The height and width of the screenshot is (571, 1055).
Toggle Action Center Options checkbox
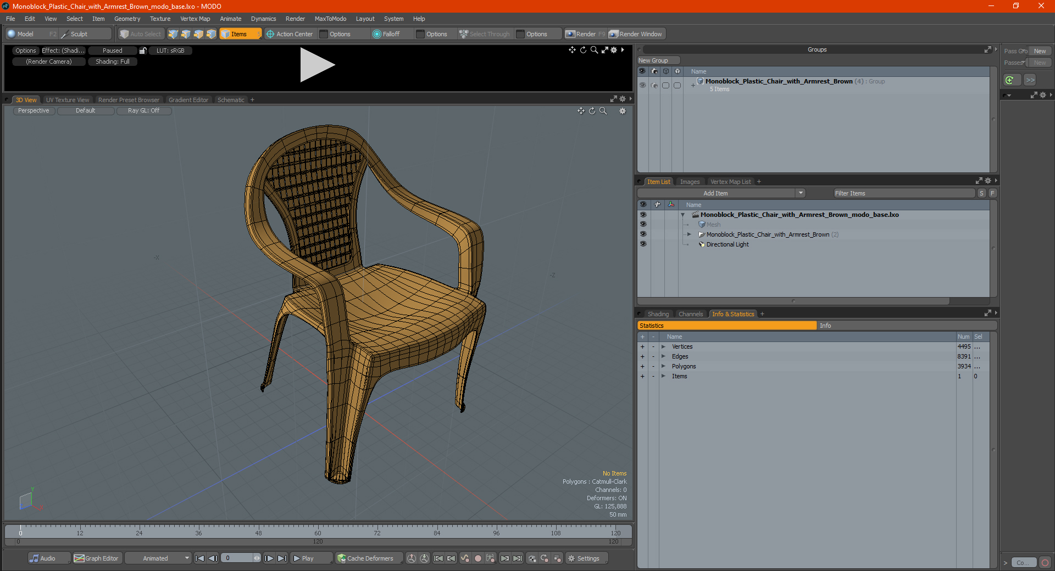tap(324, 34)
